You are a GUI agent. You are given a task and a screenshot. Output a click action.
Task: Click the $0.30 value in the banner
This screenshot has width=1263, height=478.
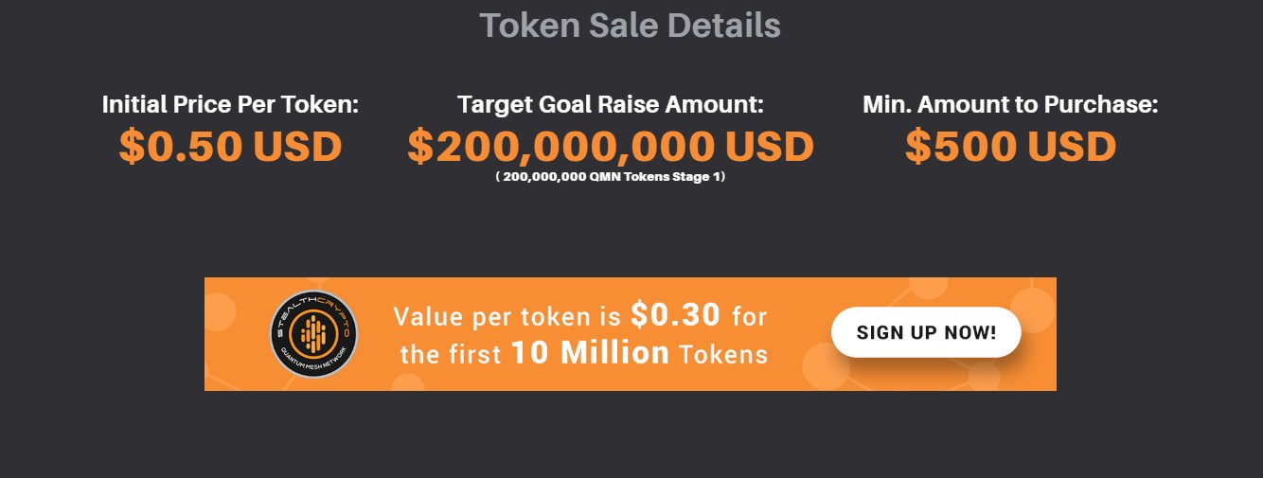(x=675, y=314)
